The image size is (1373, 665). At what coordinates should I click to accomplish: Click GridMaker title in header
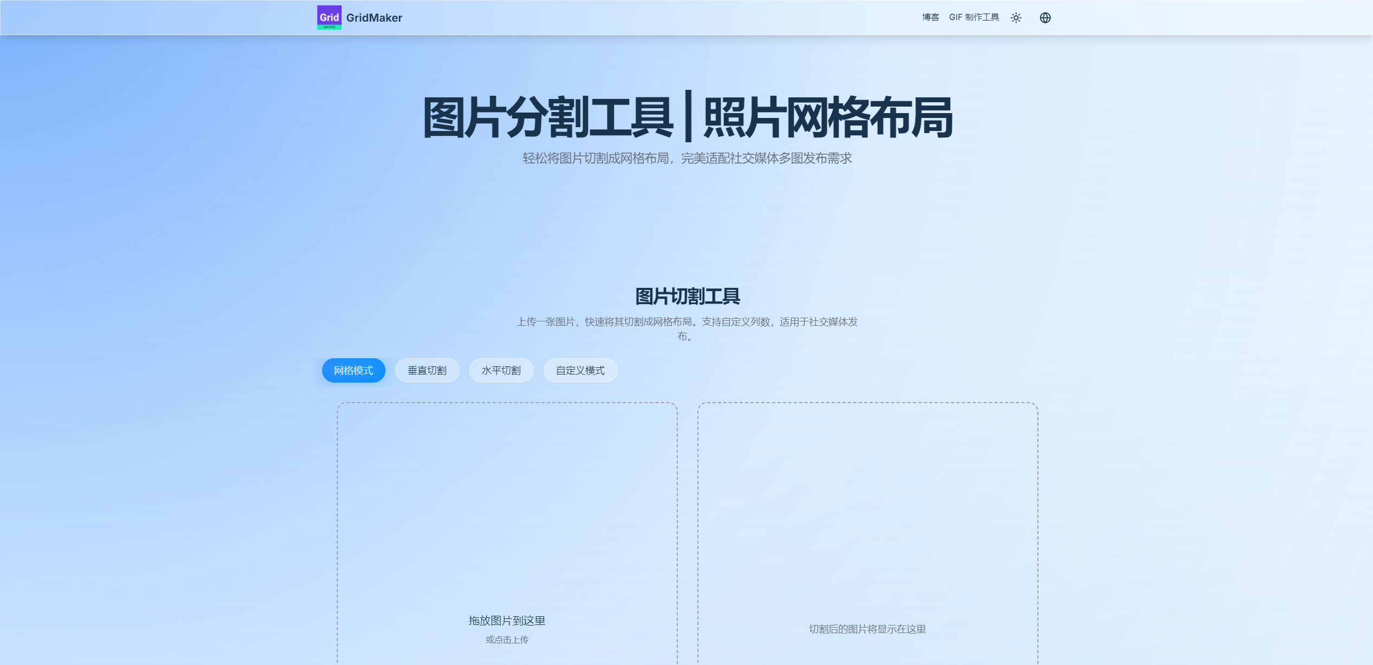pos(374,17)
